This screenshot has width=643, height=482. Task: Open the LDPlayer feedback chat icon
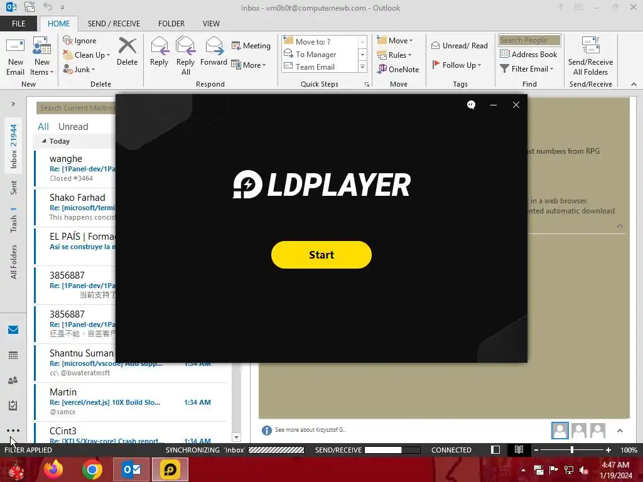click(471, 105)
